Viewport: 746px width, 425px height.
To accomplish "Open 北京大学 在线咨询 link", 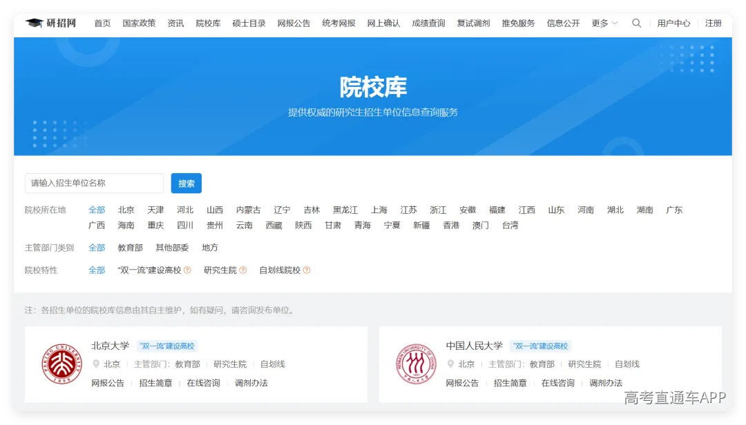I will coord(204,383).
